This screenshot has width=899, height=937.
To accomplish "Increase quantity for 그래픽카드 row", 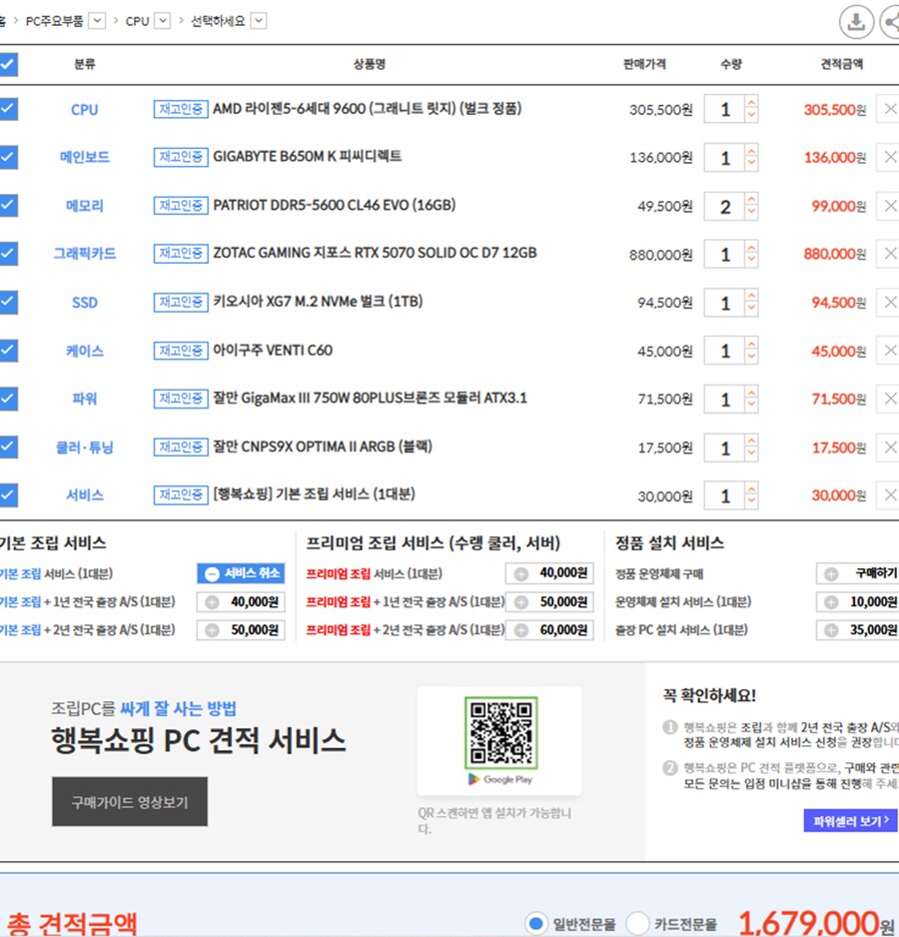I will click(751, 247).
